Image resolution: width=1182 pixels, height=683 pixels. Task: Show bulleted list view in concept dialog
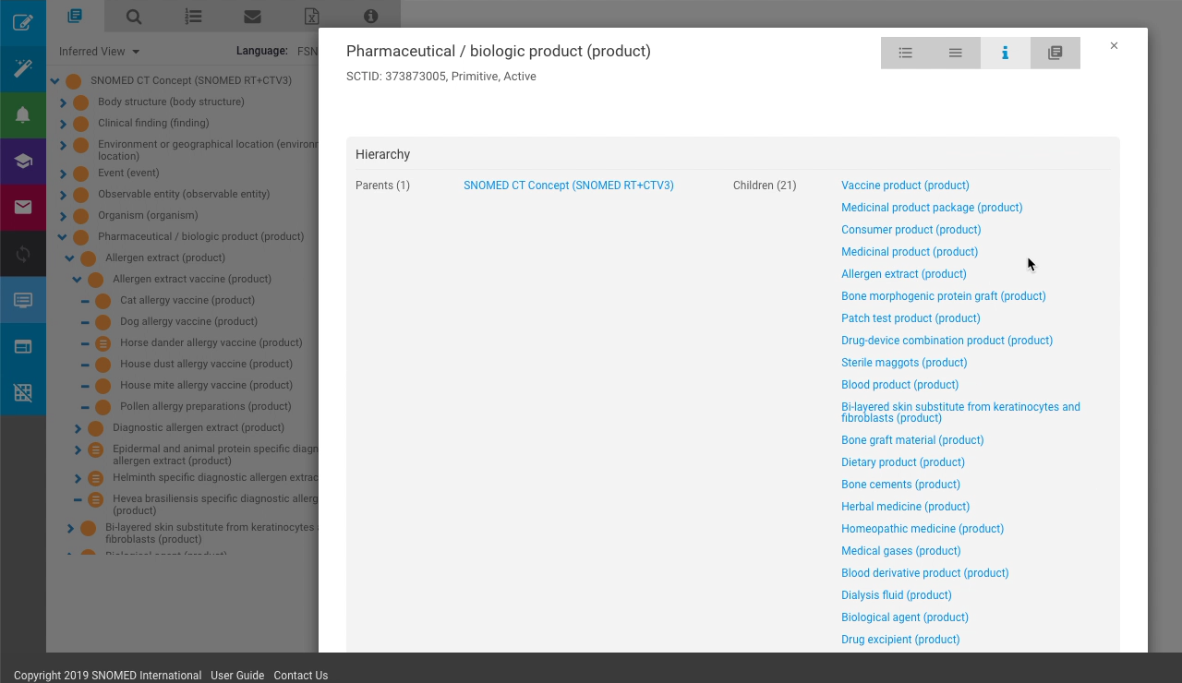906,53
